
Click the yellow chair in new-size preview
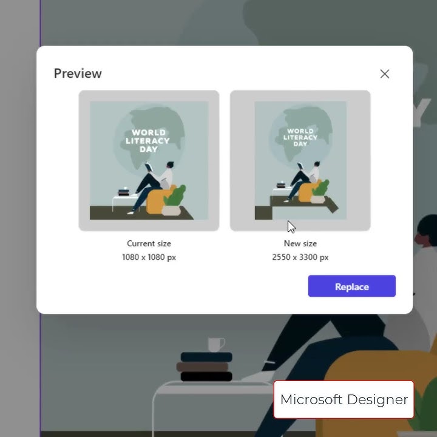(308, 192)
